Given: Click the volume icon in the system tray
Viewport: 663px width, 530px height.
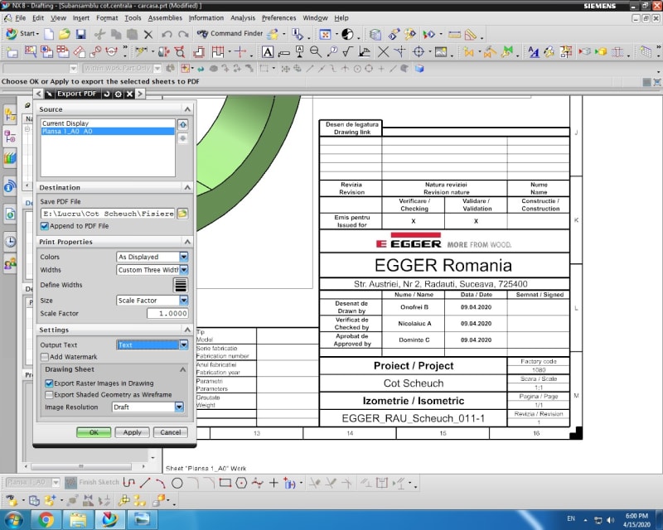Looking at the screenshot, I should point(610,520).
